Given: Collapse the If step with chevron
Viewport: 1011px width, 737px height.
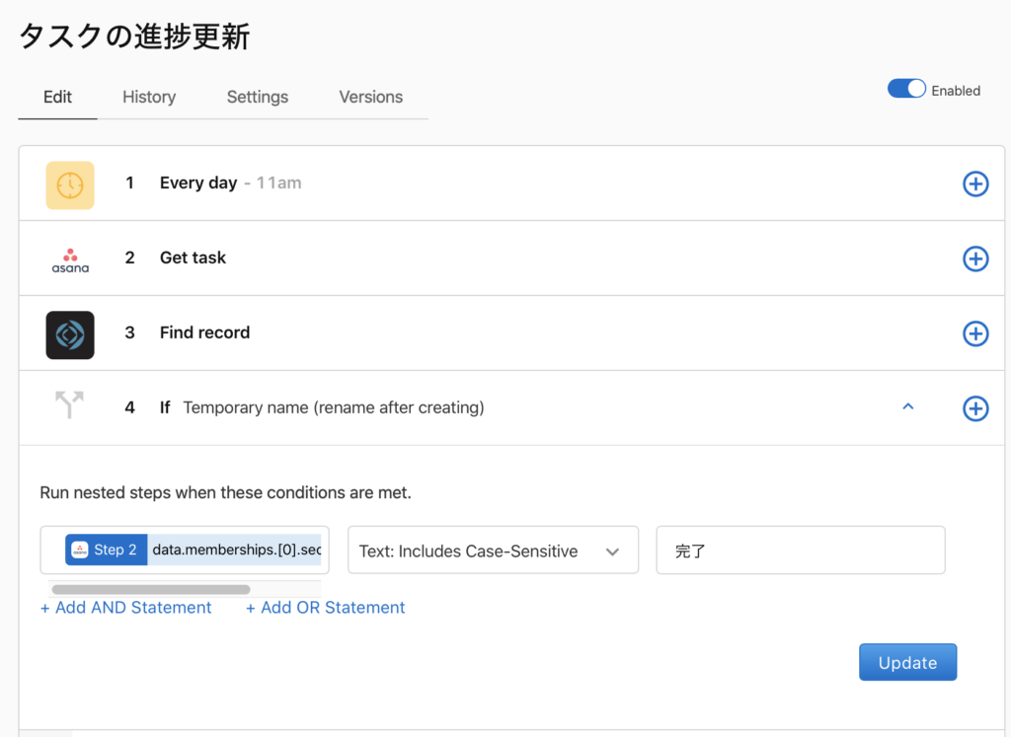Looking at the screenshot, I should [x=908, y=406].
